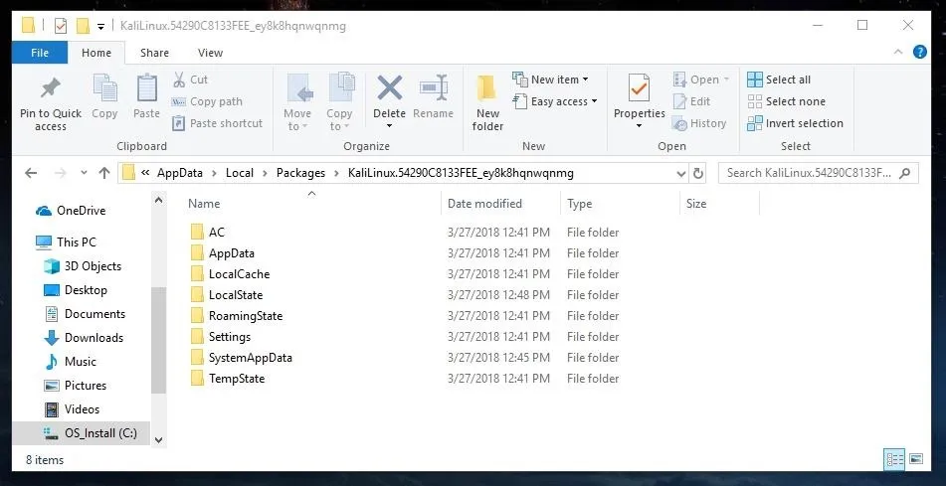
Task: Open Downloads in navigation pane
Action: (84, 338)
